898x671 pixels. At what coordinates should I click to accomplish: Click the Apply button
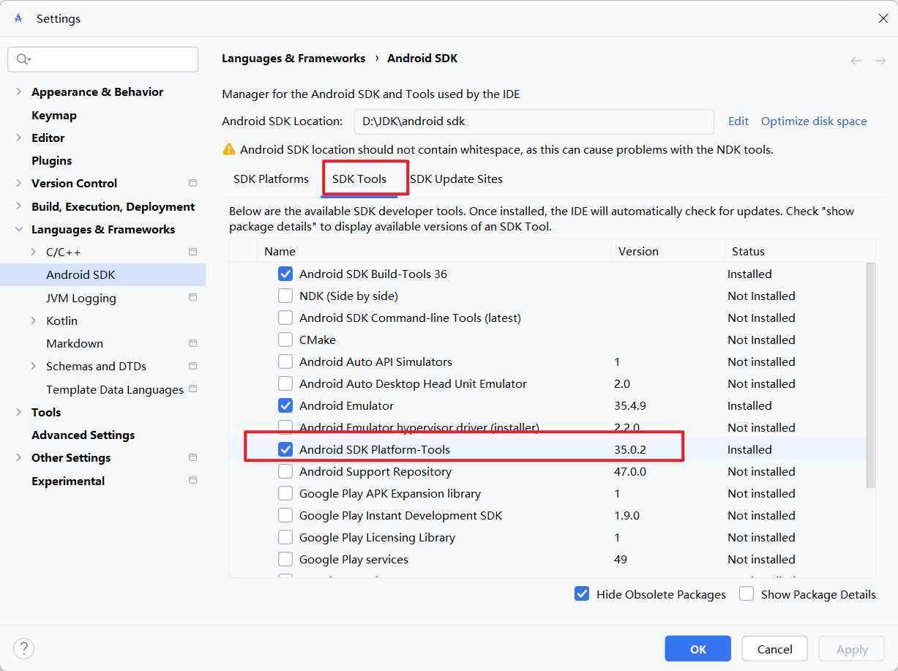851,648
